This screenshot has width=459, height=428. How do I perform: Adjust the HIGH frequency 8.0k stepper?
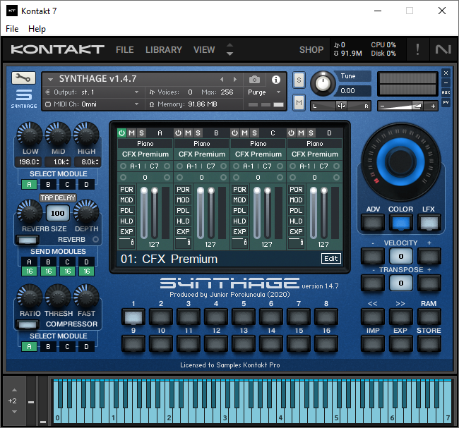pyautogui.click(x=88, y=161)
